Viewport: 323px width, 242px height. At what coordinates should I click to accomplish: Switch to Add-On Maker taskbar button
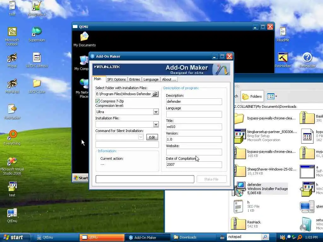pyautogui.click(x=147, y=237)
